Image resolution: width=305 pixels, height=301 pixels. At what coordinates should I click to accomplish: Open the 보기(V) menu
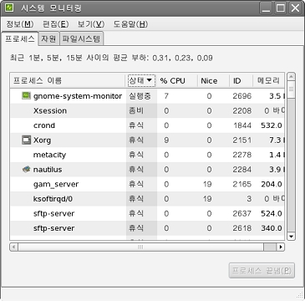pyautogui.click(x=91, y=24)
